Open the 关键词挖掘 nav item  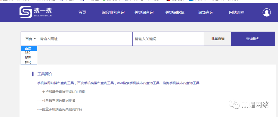tap(175, 13)
